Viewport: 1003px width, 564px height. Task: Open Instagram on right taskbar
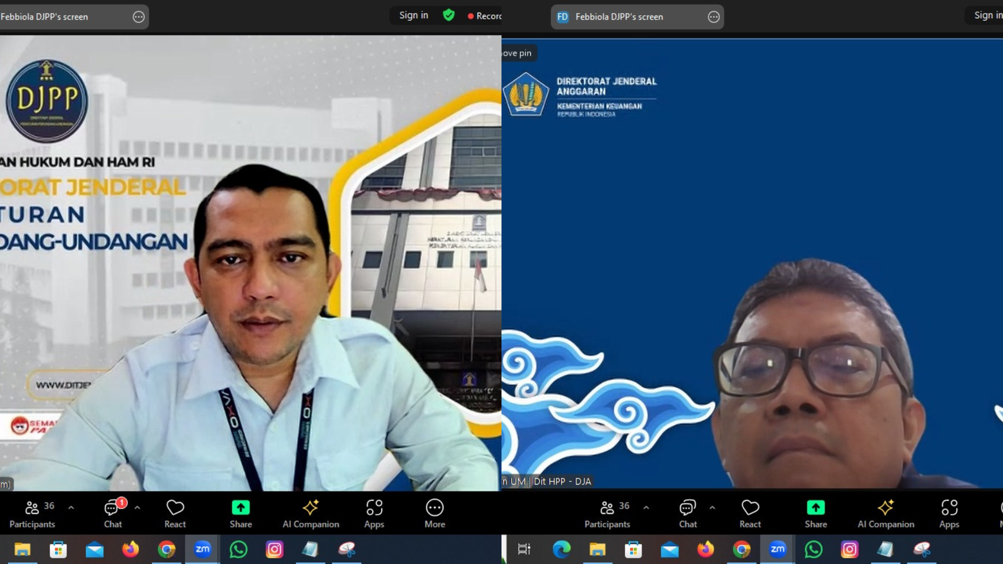point(849,549)
